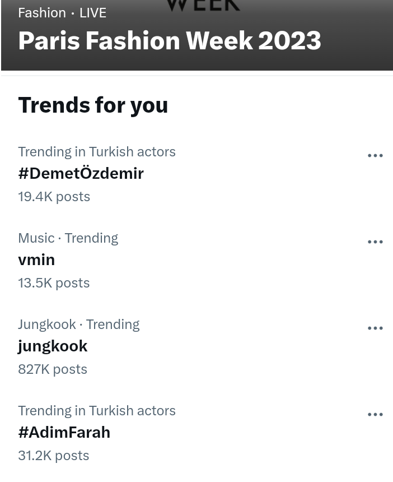Open more options for #AdimFarah trend

(375, 415)
